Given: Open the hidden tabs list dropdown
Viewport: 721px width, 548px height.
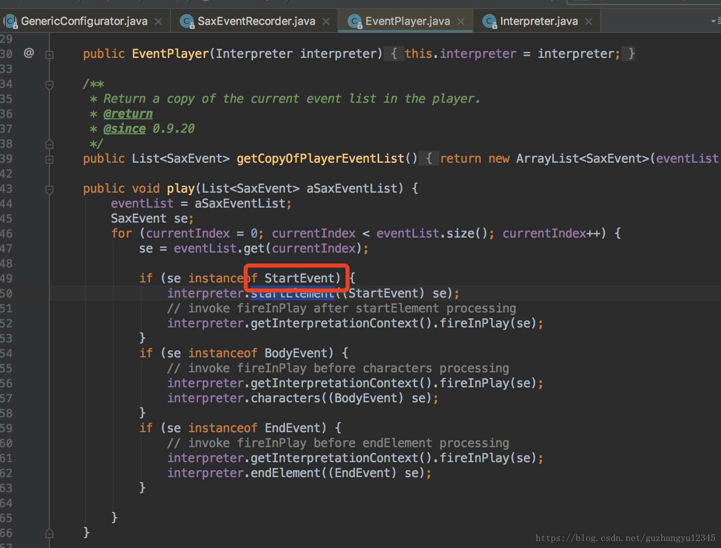Looking at the screenshot, I should [x=716, y=21].
